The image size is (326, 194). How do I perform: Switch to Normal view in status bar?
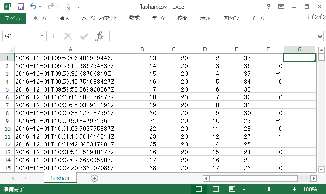(198, 189)
